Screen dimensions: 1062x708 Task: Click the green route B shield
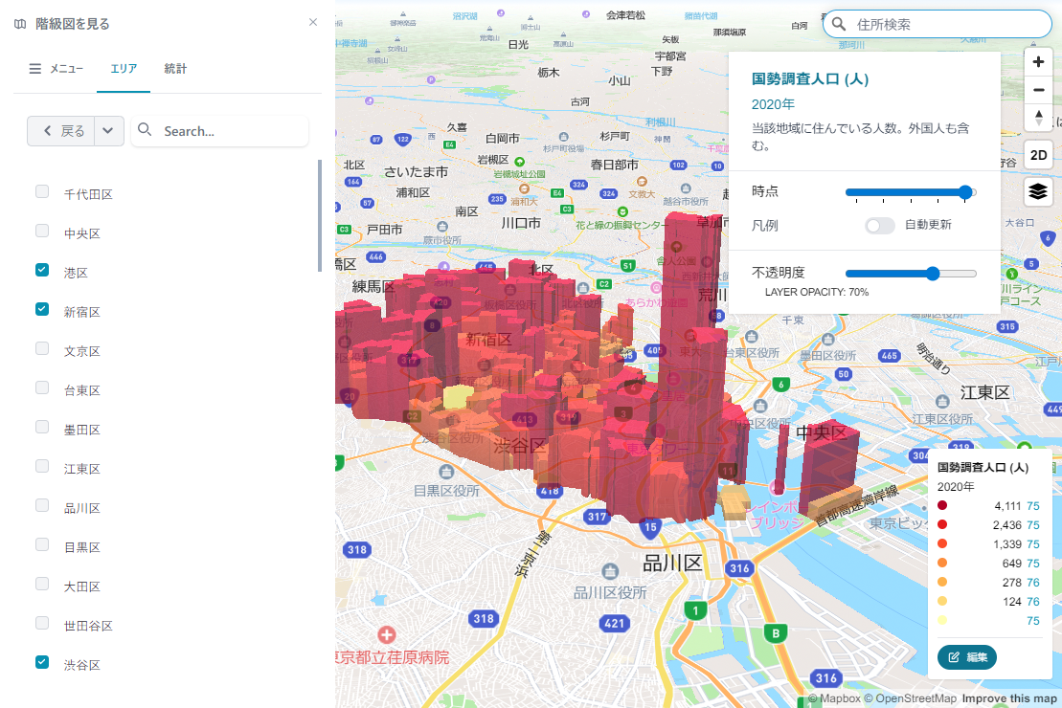776,634
